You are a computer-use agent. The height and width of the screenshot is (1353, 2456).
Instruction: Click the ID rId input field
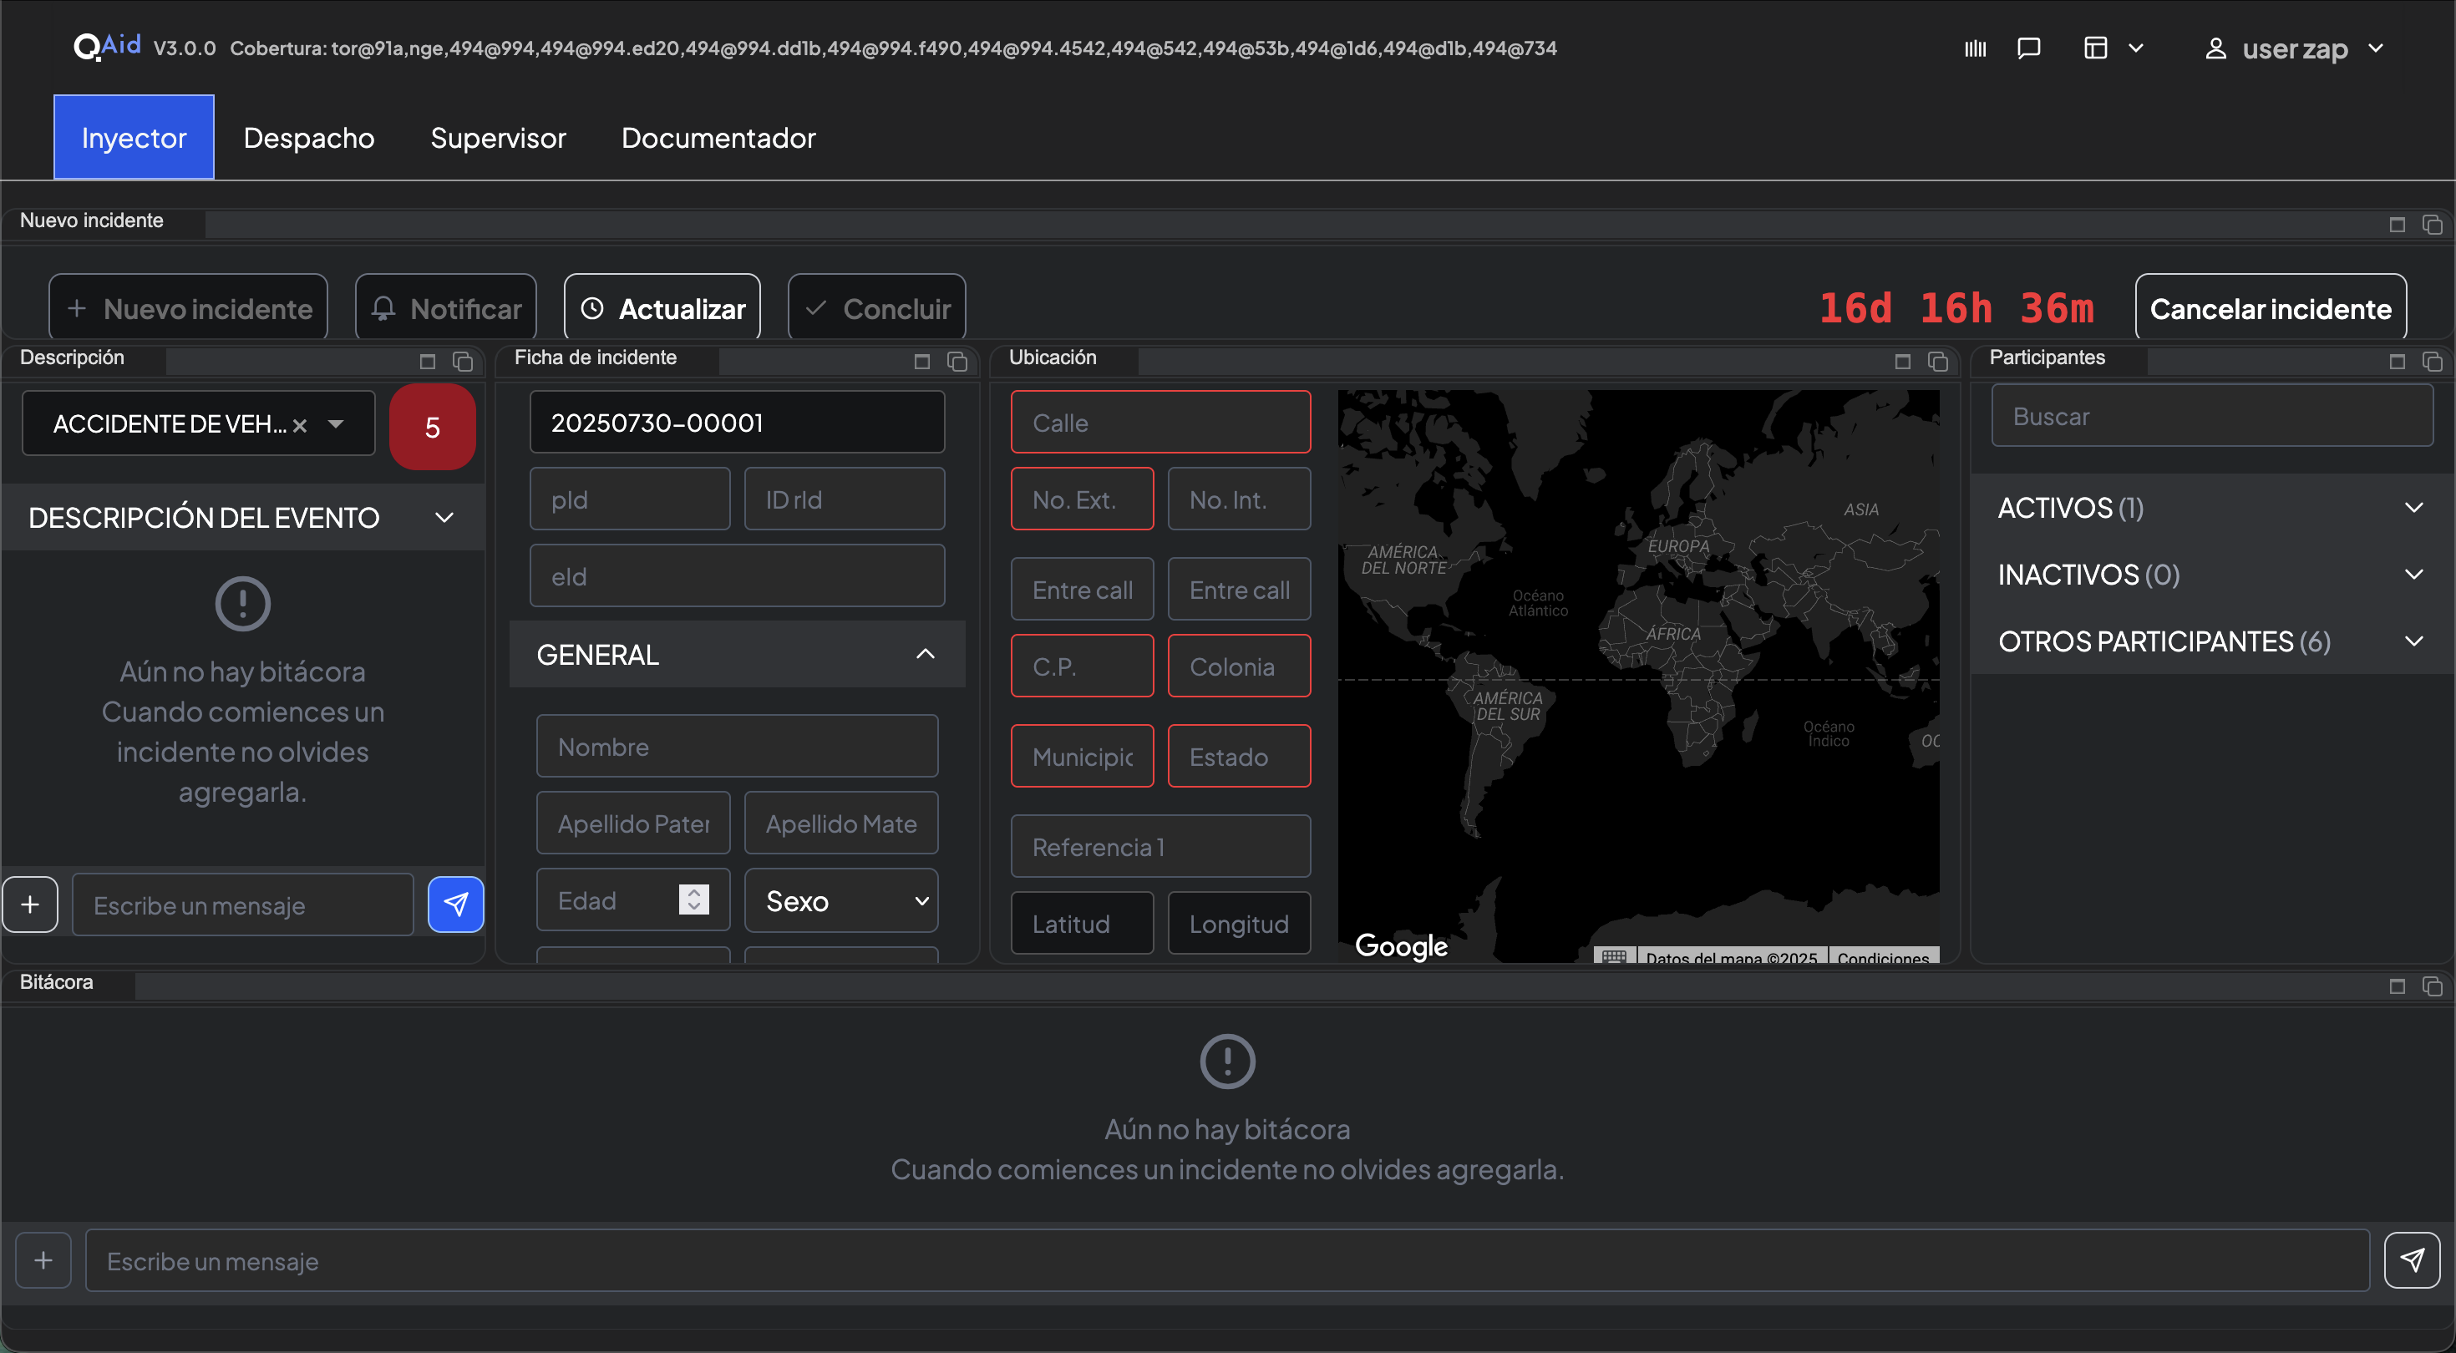(844, 499)
